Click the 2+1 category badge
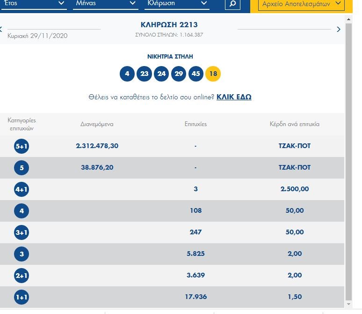Image resolution: width=362 pixels, height=314 pixels. click(x=22, y=276)
